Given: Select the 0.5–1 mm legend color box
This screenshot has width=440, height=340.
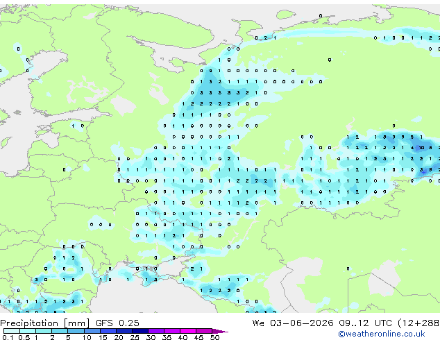Looking at the screenshot, I should 28,331.
